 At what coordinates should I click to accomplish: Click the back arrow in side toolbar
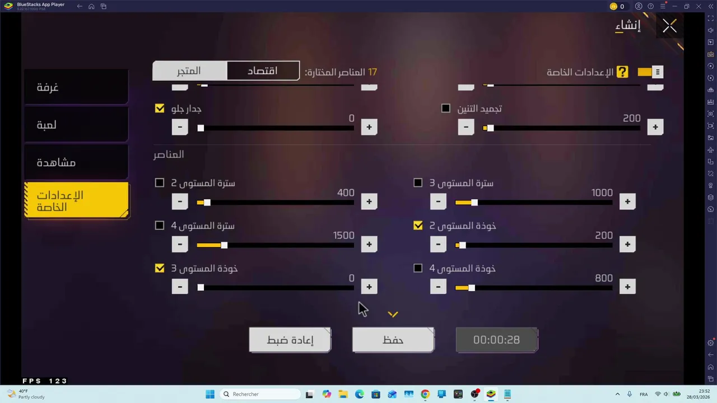tap(711, 355)
